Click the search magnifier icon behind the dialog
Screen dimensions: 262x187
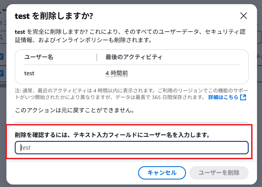tap(2, 37)
